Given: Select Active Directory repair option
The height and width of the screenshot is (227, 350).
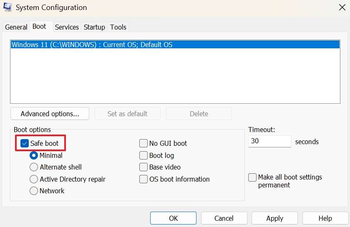Looking at the screenshot, I should 34,179.
